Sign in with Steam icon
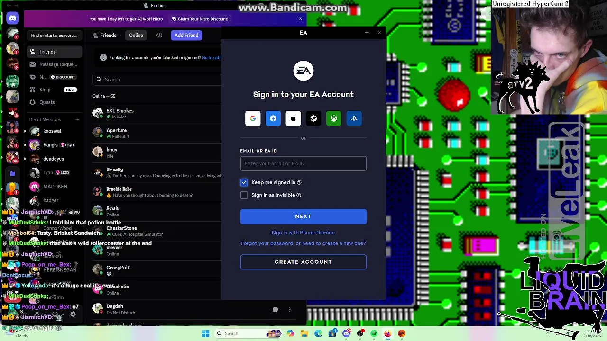Image resolution: width=607 pixels, height=341 pixels. point(313,118)
